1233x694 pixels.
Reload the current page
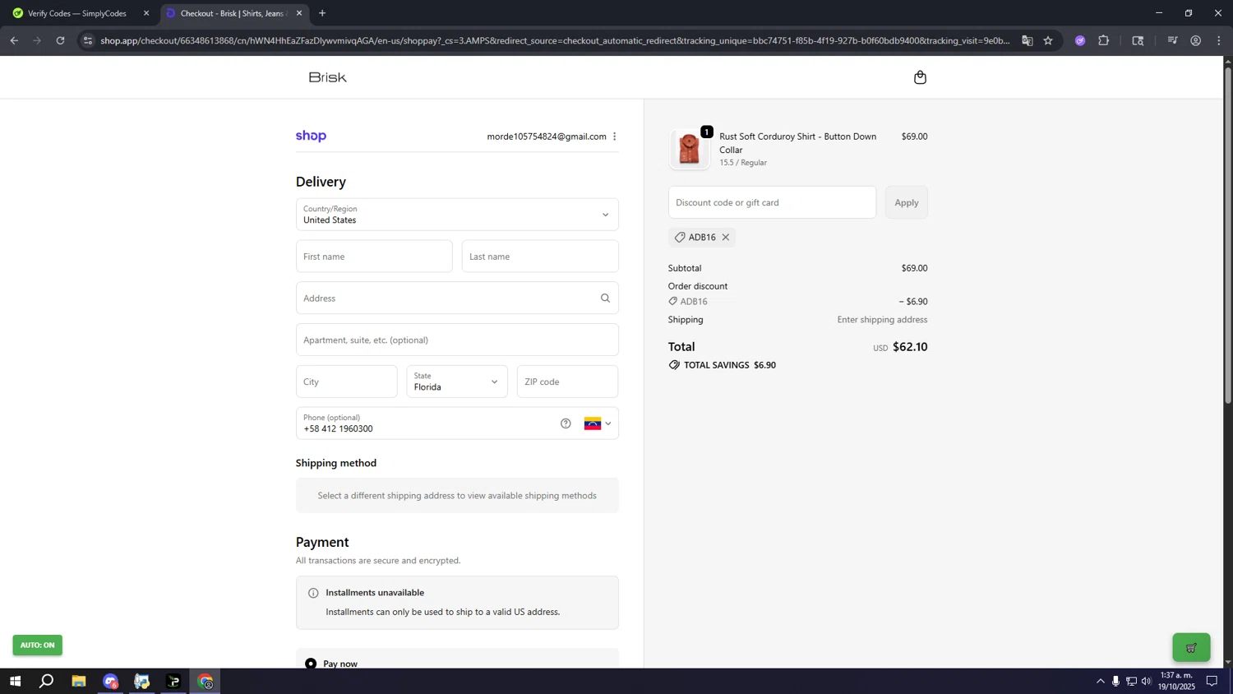[x=60, y=40]
